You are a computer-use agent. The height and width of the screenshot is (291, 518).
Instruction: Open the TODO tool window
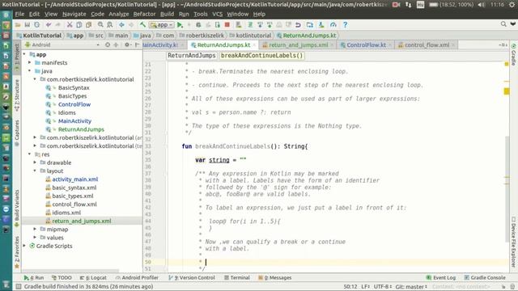(x=62, y=278)
